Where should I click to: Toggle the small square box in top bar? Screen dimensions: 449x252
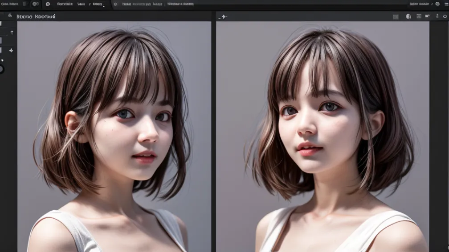point(24,4)
